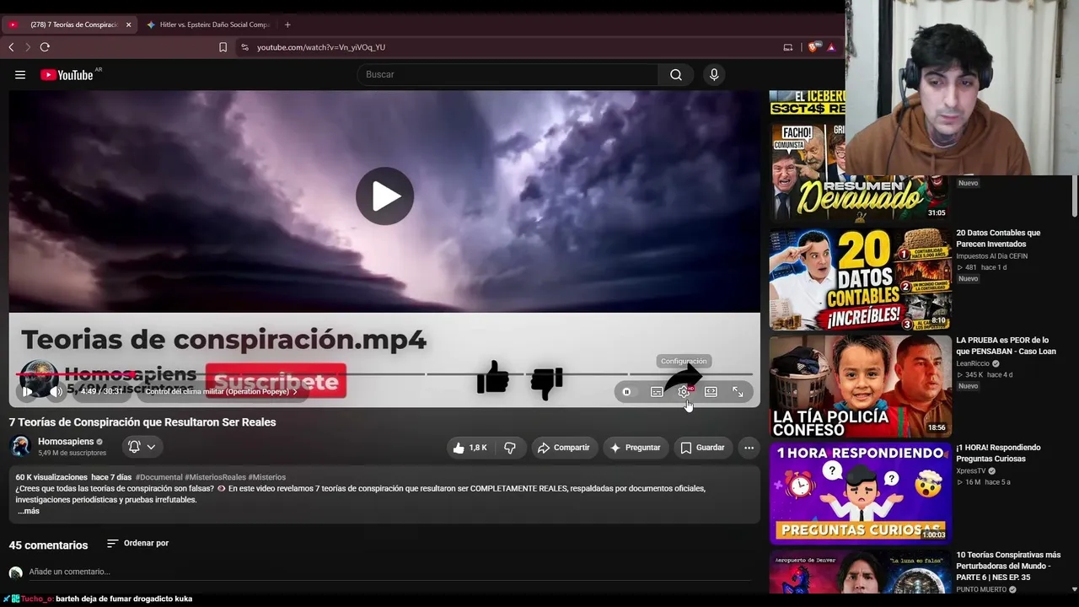Image resolution: width=1079 pixels, height=607 pixels.
Task: Open the Resumen Devaluado video thumbnail
Action: tap(860, 173)
